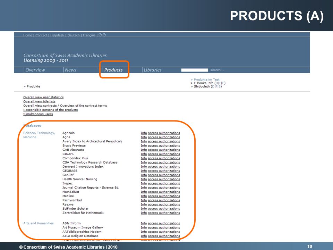Viewport: 333px width, 250px height.
Task: Go to the News tab
Action: coord(70,70)
